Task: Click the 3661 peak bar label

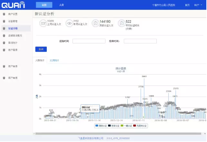Action: tap(144, 76)
